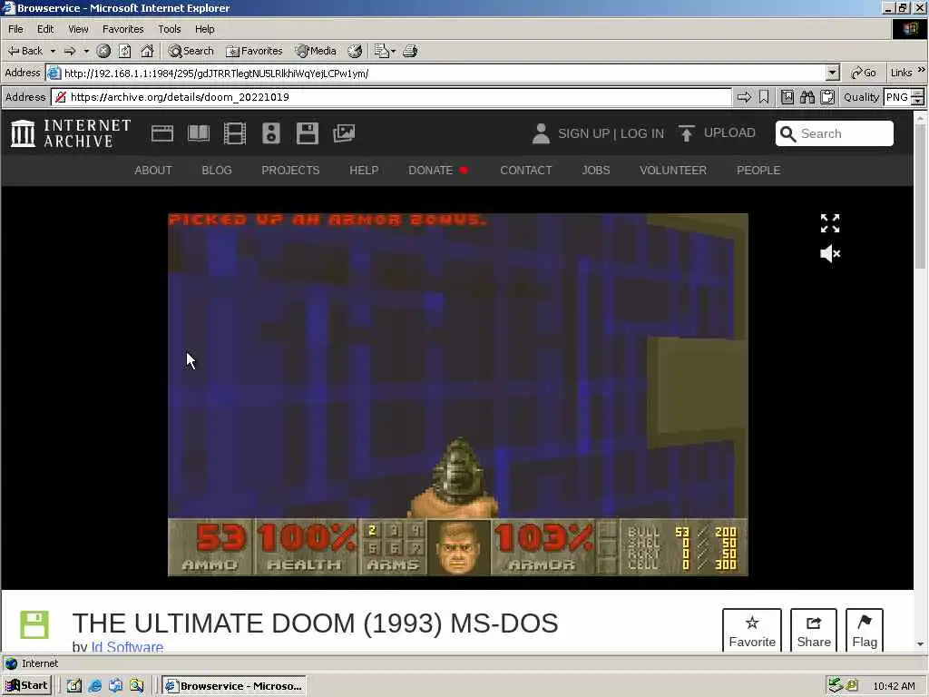This screenshot has width=929, height=697.
Task: Click the Browservice go arrow icon
Action: [744, 97]
